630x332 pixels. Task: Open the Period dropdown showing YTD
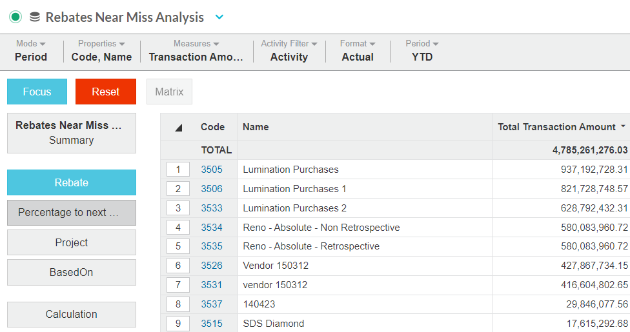[422, 50]
